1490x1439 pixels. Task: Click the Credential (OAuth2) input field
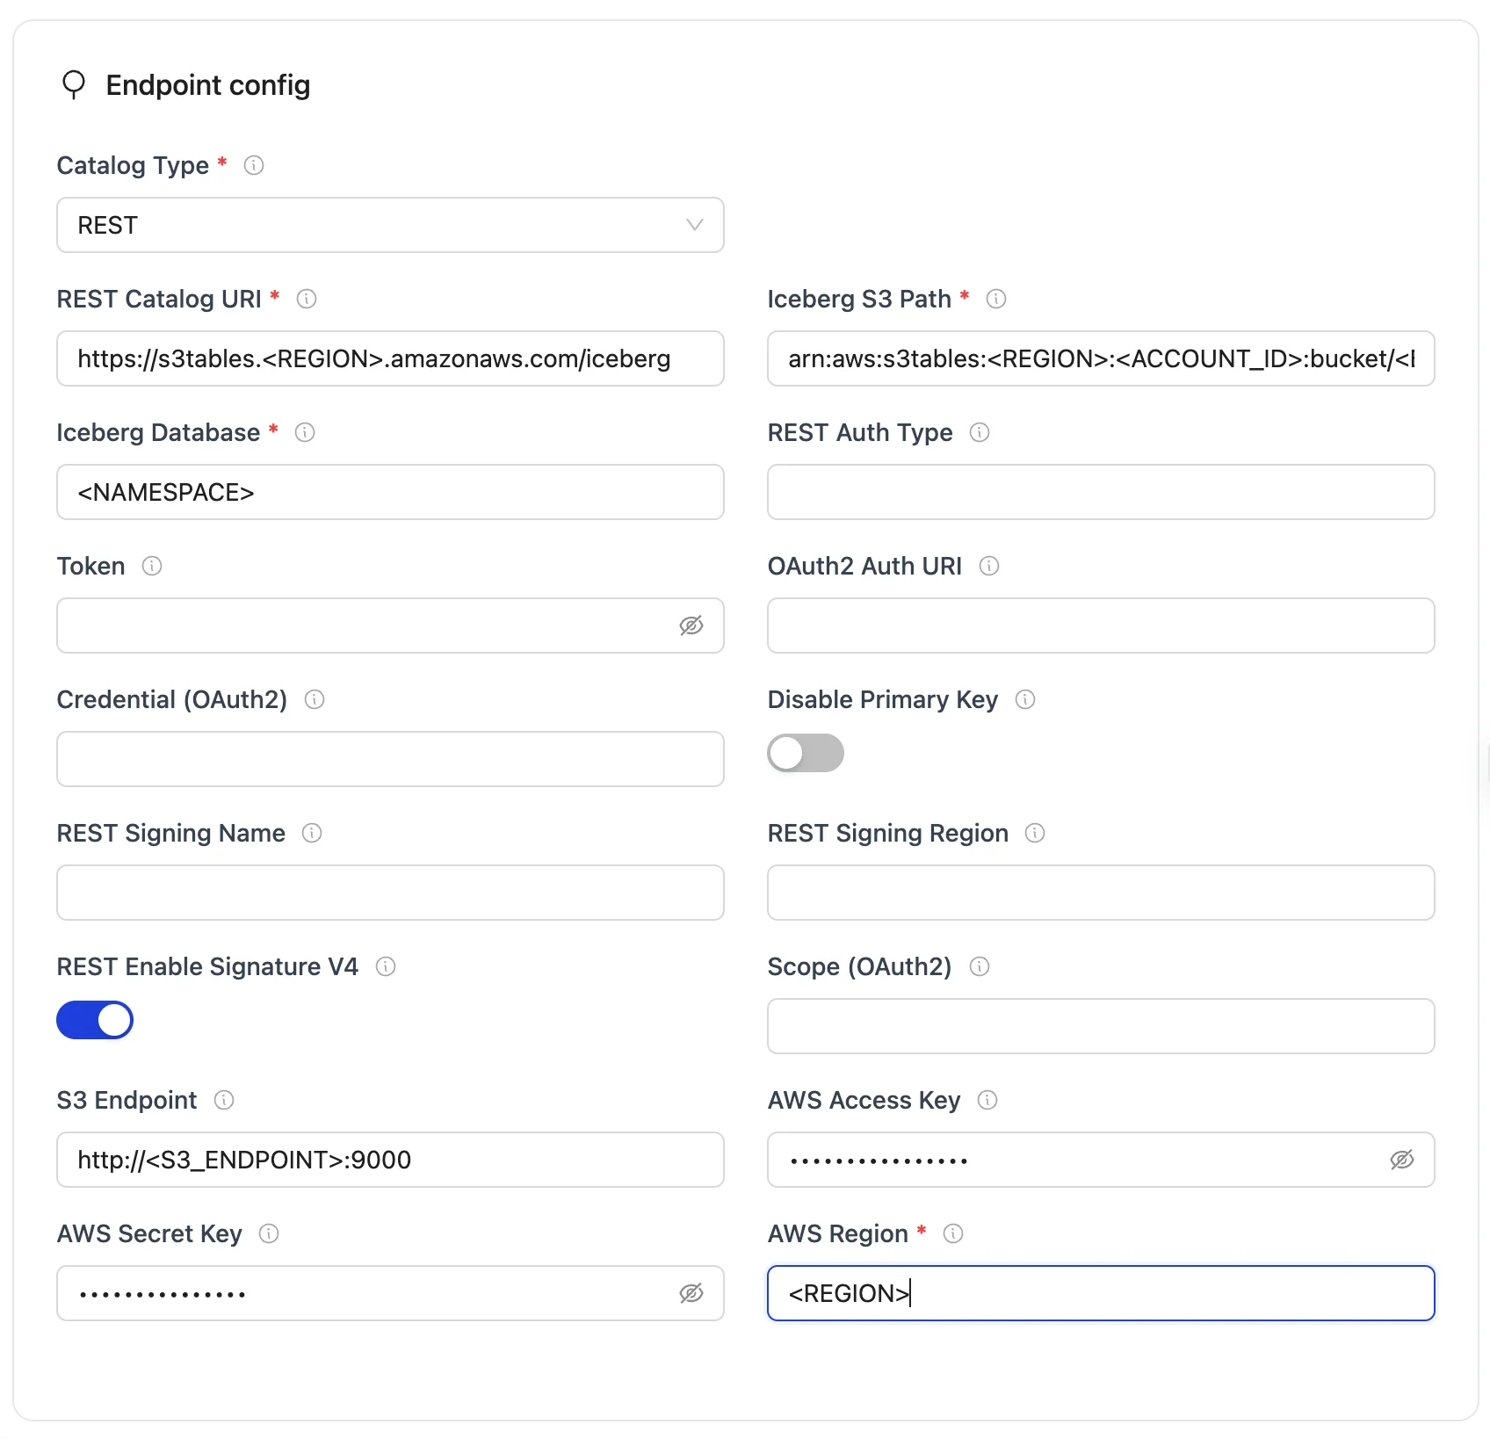pyautogui.click(x=390, y=759)
